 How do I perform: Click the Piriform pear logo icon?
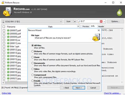coord(119,12)
